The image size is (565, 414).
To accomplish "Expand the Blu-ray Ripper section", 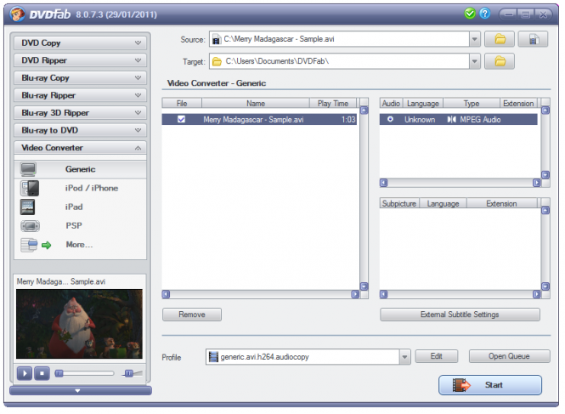I will 80,95.
